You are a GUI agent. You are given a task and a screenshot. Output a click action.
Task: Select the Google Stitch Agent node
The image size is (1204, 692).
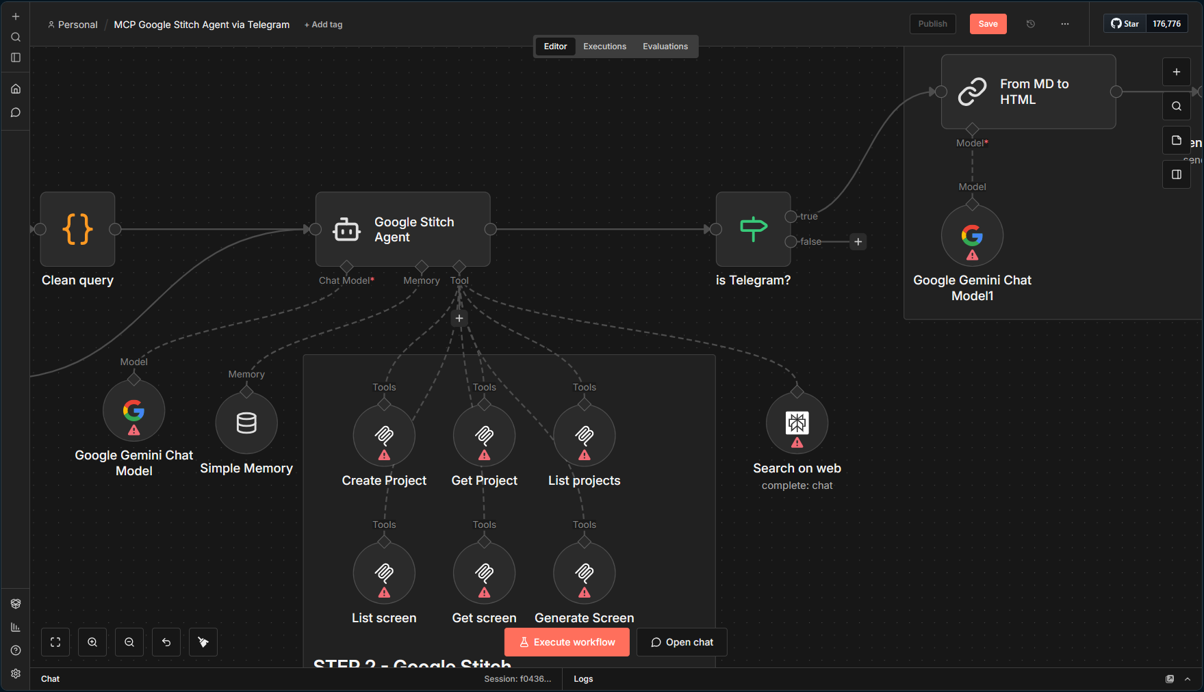[x=403, y=229]
